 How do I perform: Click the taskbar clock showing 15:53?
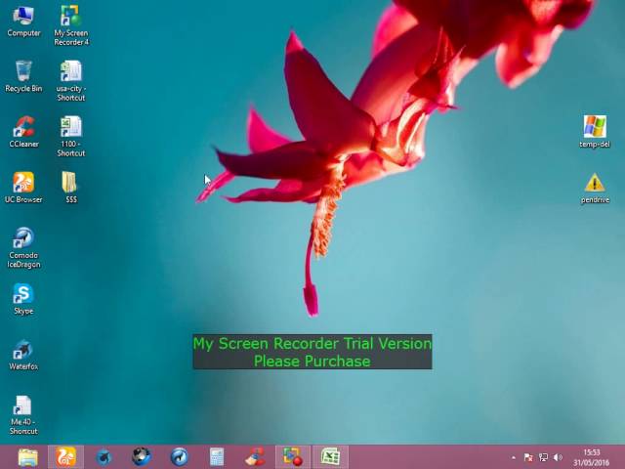tap(591, 457)
